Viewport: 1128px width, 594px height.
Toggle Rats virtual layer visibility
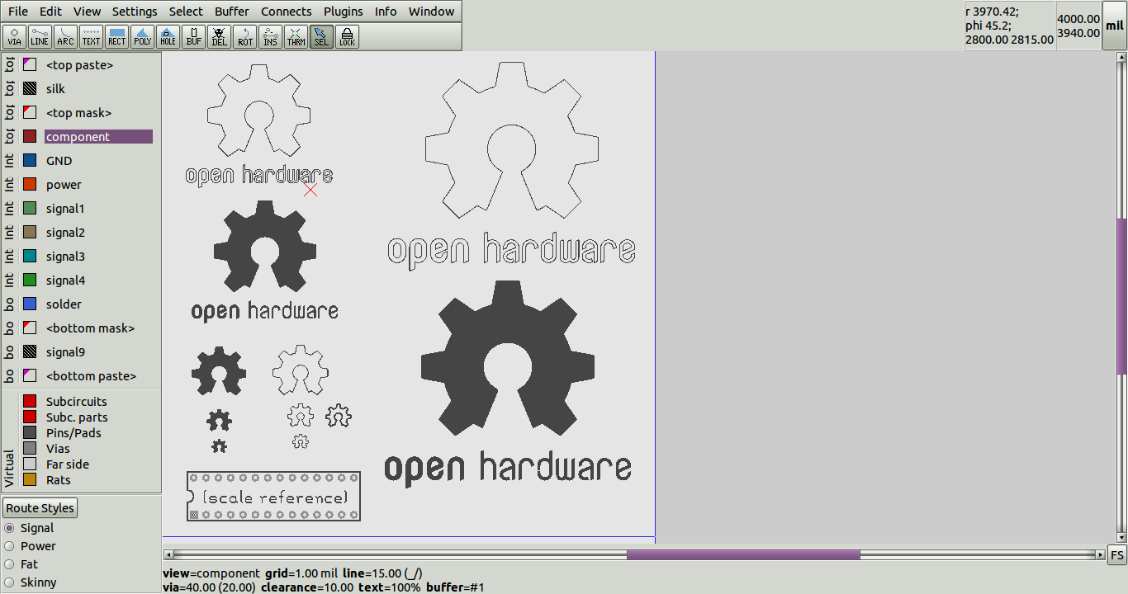30,479
